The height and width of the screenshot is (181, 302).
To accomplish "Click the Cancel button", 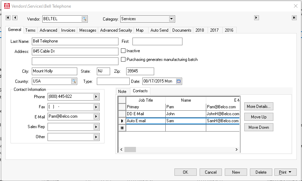I will pyautogui.click(x=211, y=172).
